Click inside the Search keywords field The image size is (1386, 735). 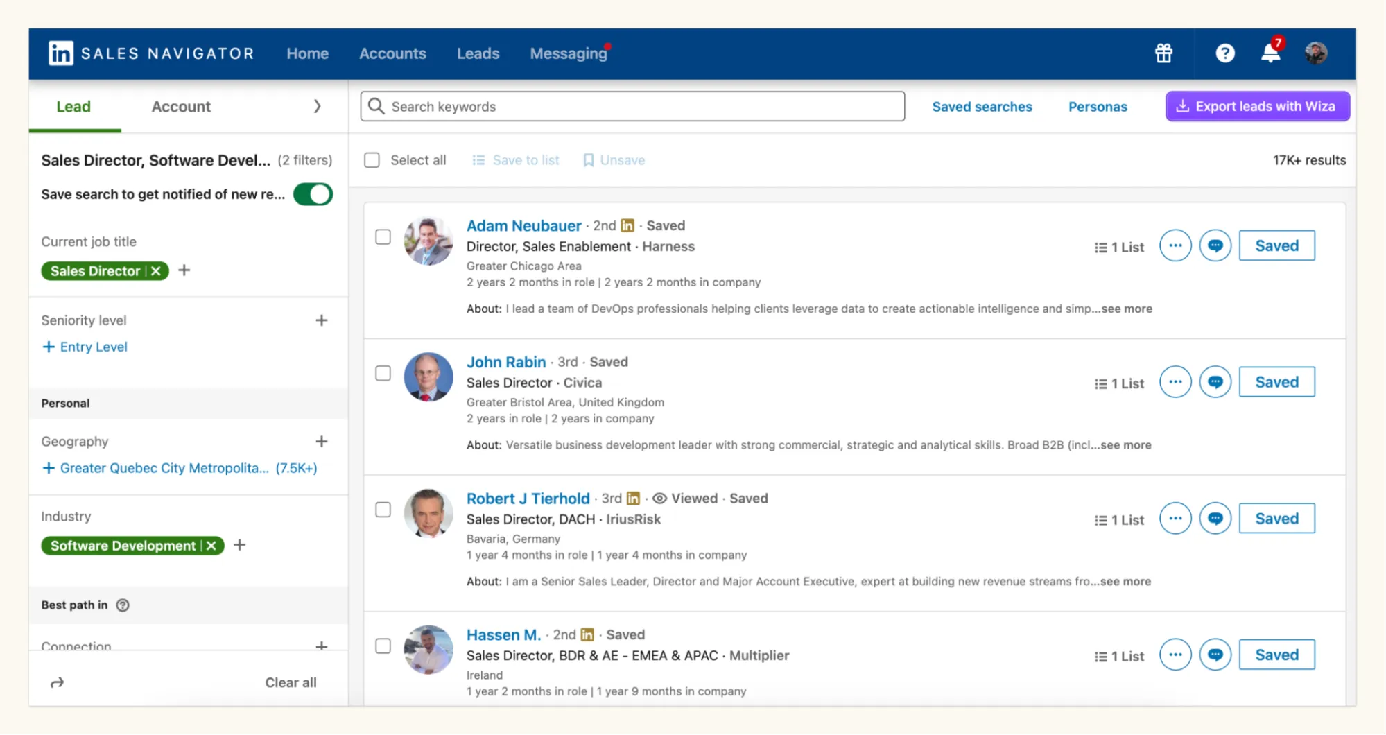click(x=631, y=106)
